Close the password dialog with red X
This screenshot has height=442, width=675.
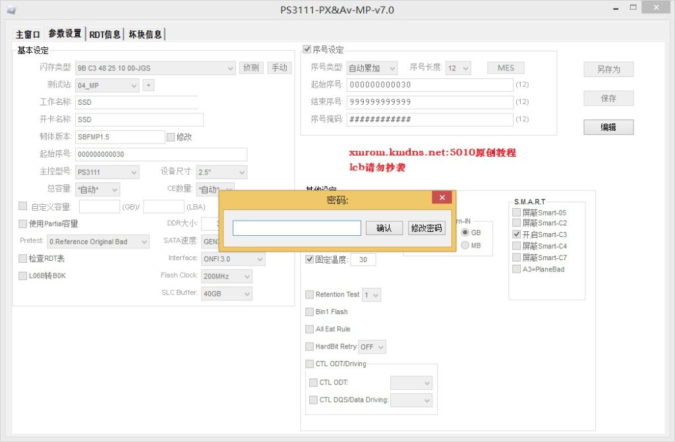tap(442, 197)
